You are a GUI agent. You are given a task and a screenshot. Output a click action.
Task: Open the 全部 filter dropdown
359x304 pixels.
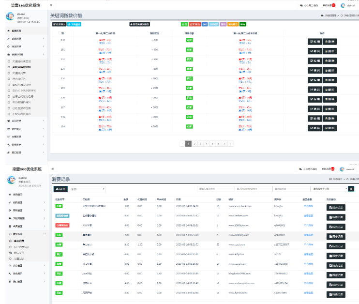[x=87, y=189]
